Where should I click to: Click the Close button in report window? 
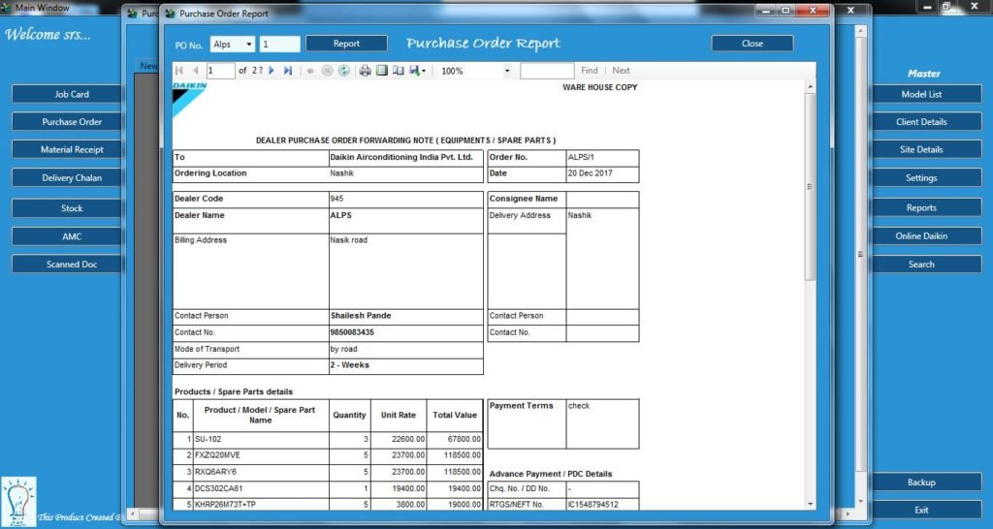point(753,43)
